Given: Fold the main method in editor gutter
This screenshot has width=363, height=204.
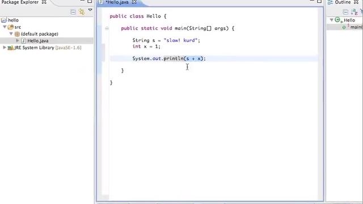Looking at the screenshot, I should 107,28.
